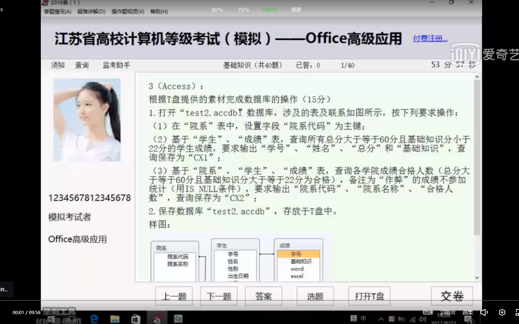This screenshot has height=324, width=519.
Task: Open the exam program icon in taskbar
Action: (x=157, y=319)
